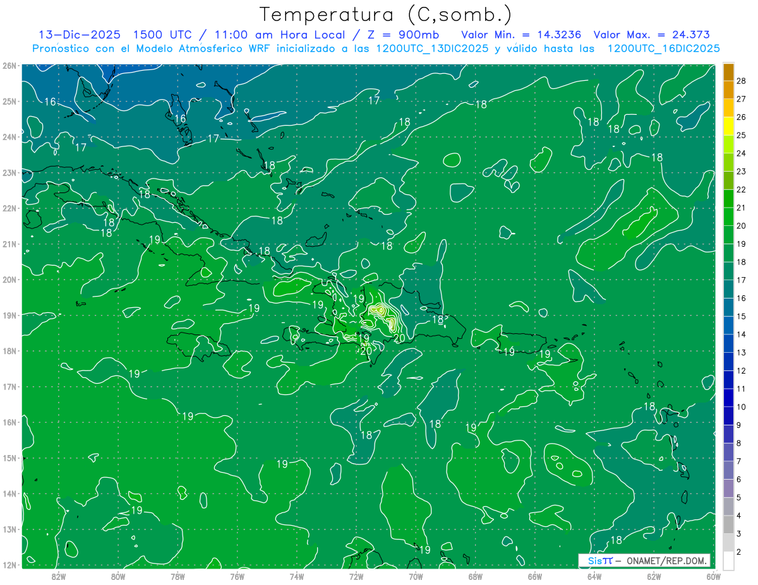The image size is (758, 585).
Task: Click latitude axis label 16N
Action: 9,422
